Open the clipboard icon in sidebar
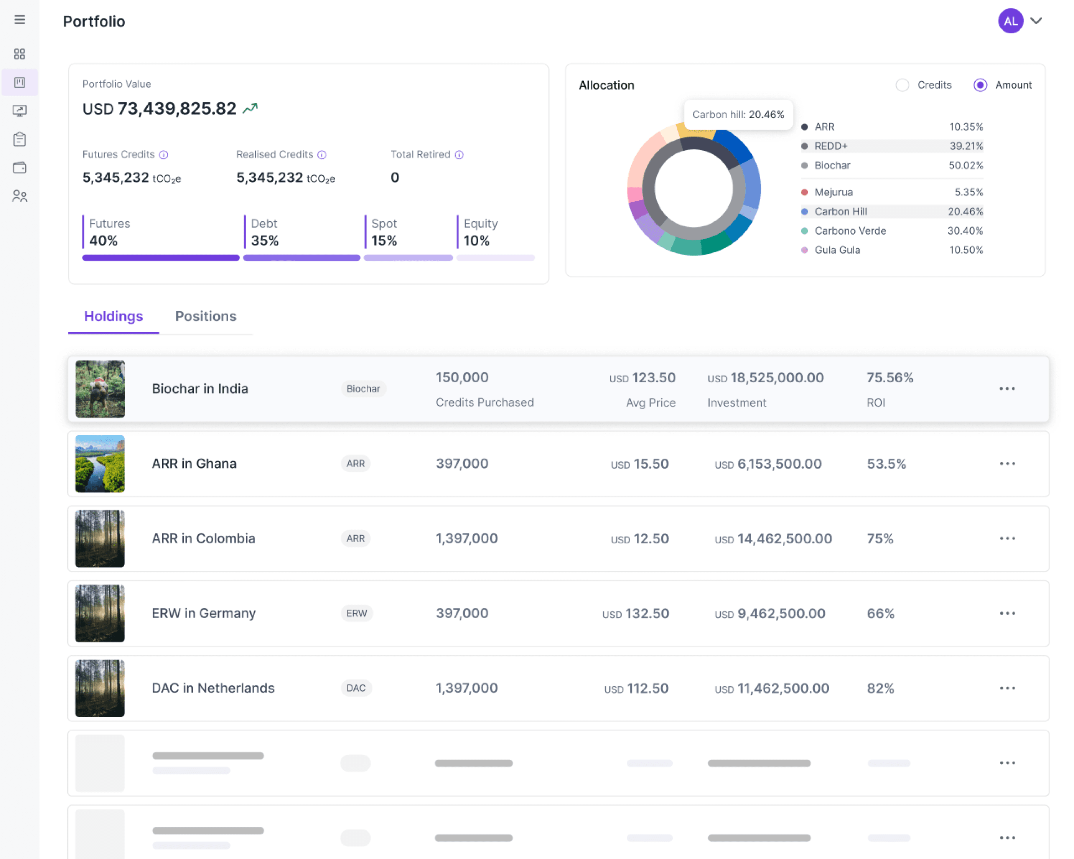The image size is (1074, 859). pos(20,140)
